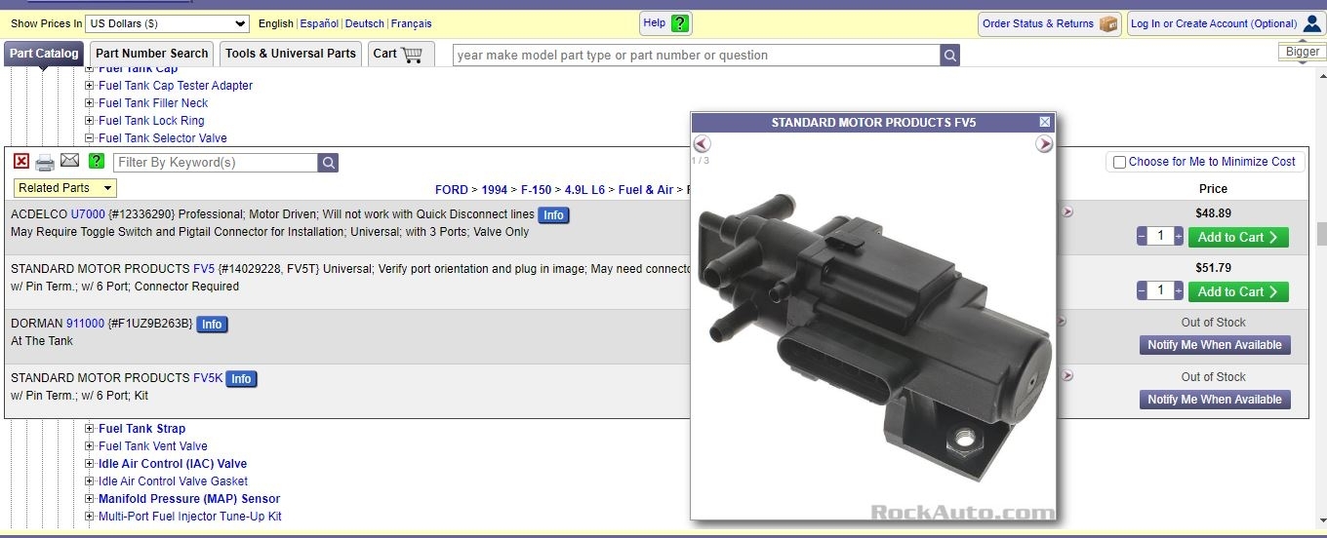Image resolution: width=1327 pixels, height=538 pixels.
Task: Open Info for STANDARD MOTOR PRODUCTS FV5K
Action: point(241,379)
